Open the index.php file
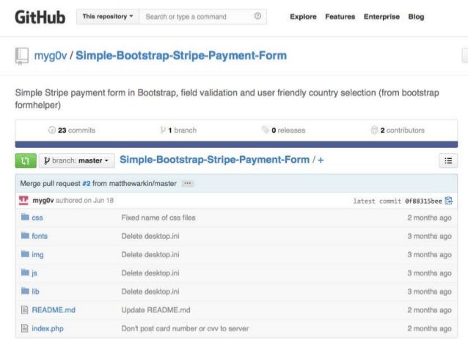The width and height of the screenshot is (468, 351). tap(48, 328)
